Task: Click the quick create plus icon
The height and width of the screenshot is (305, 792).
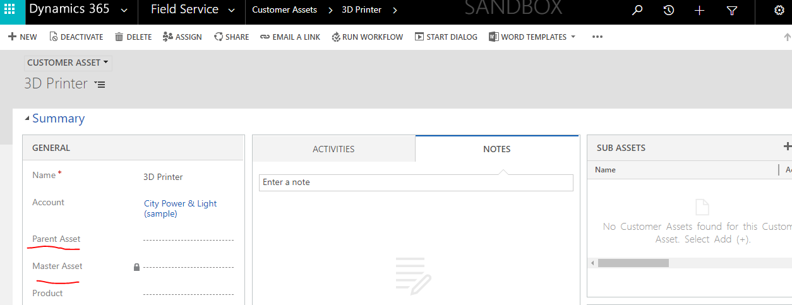Action: click(x=699, y=10)
